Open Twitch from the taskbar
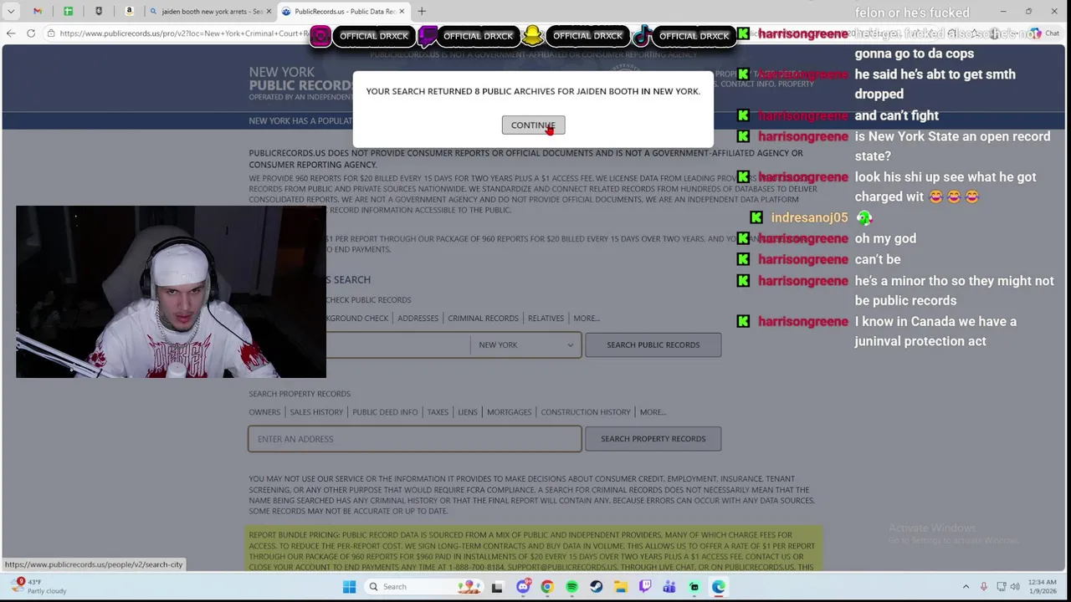This screenshot has height=602, width=1071. 645,586
